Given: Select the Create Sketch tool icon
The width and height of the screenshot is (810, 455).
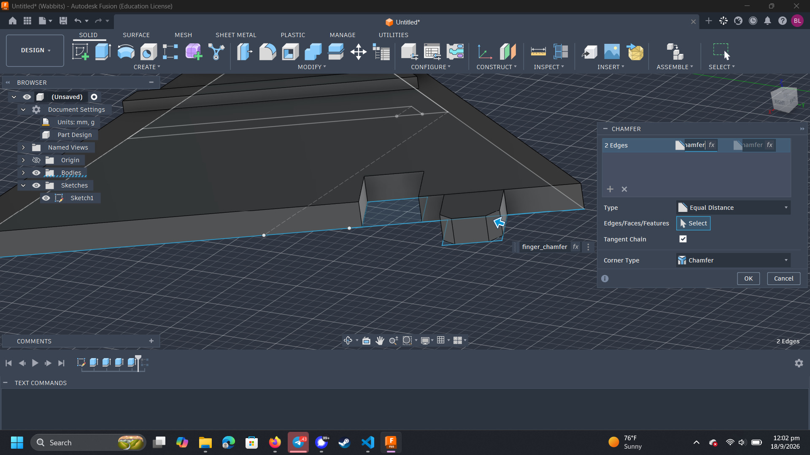Looking at the screenshot, I should pos(80,52).
